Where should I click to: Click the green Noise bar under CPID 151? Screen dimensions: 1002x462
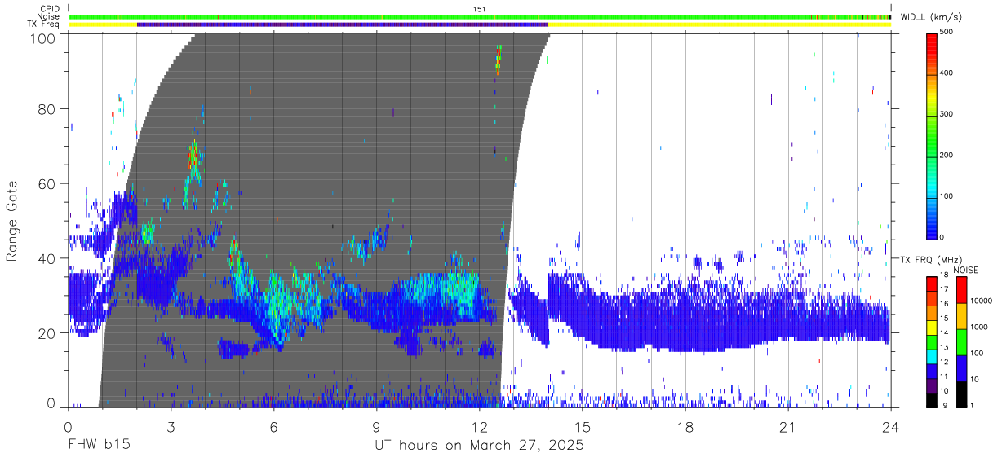tap(480, 16)
